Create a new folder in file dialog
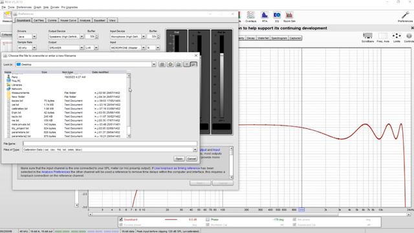414x233 pixels. coord(179,65)
